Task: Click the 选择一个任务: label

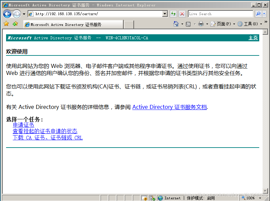Action: (x=25, y=119)
